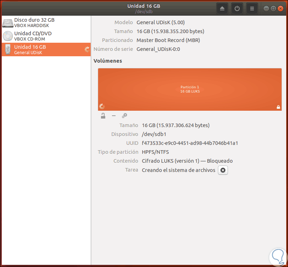Click the model value General UDisK (5.00)

pos(160,22)
